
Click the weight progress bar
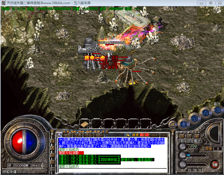click(x=197, y=165)
